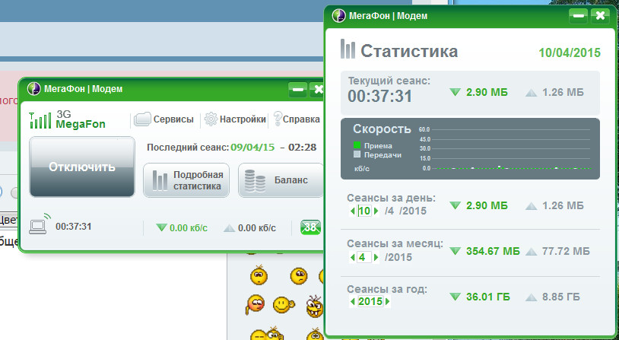The width and height of the screenshot is (619, 340).
Task: Click the Отключить disconnect button
Action: click(82, 167)
